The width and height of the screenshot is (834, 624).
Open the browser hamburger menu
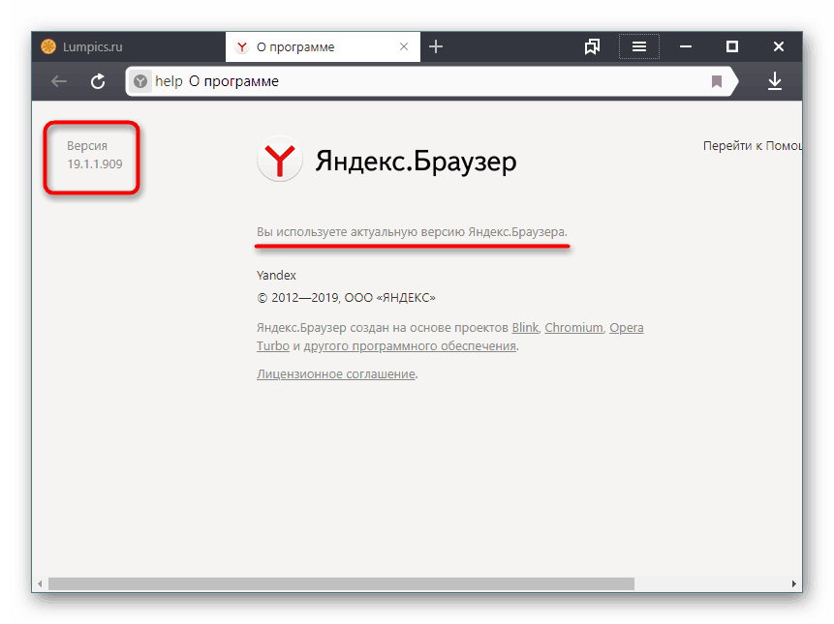(x=638, y=46)
